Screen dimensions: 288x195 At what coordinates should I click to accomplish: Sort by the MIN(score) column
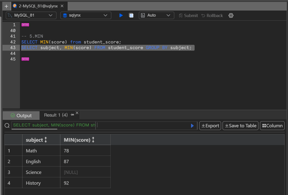[93, 140]
